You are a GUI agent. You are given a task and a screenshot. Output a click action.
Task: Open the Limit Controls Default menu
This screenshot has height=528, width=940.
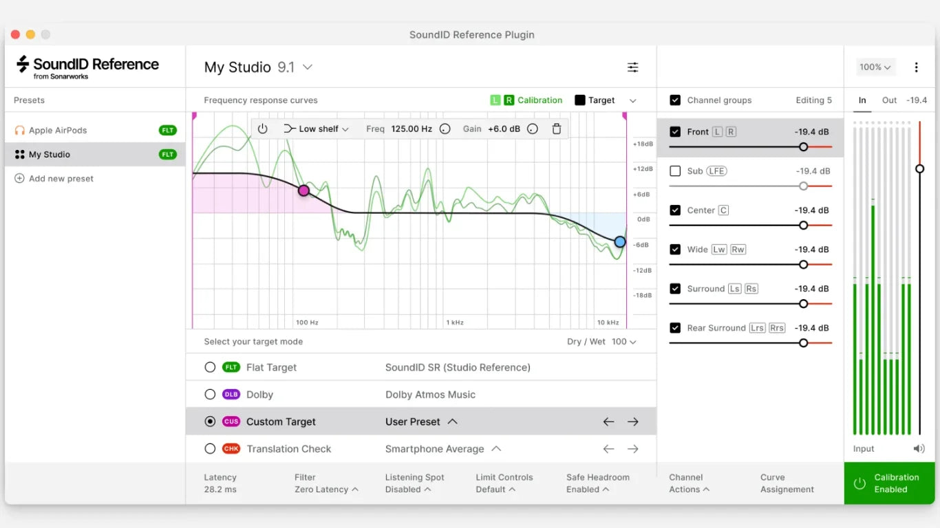(x=504, y=483)
